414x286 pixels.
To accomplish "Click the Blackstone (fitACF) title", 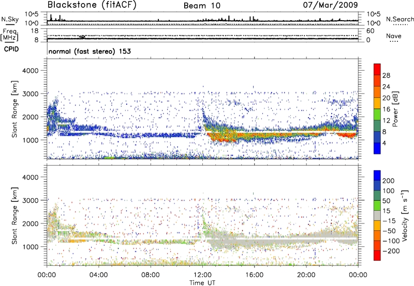I will click(92, 5).
